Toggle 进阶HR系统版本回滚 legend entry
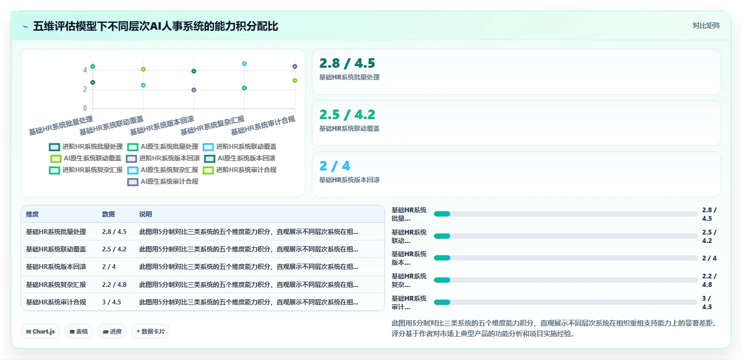 pyautogui.click(x=163, y=158)
